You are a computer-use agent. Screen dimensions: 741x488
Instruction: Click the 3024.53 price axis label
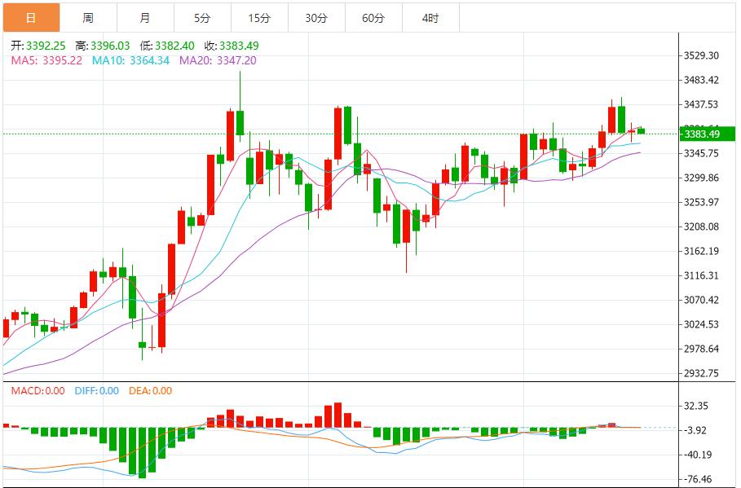point(701,324)
